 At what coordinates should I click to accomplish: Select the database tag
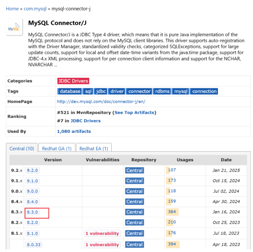70,91
